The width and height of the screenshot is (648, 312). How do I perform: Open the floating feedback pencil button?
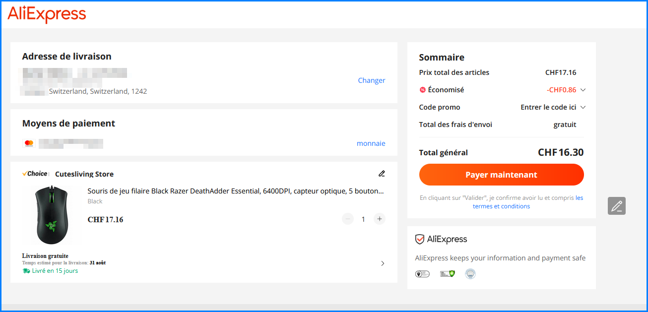[x=617, y=206]
